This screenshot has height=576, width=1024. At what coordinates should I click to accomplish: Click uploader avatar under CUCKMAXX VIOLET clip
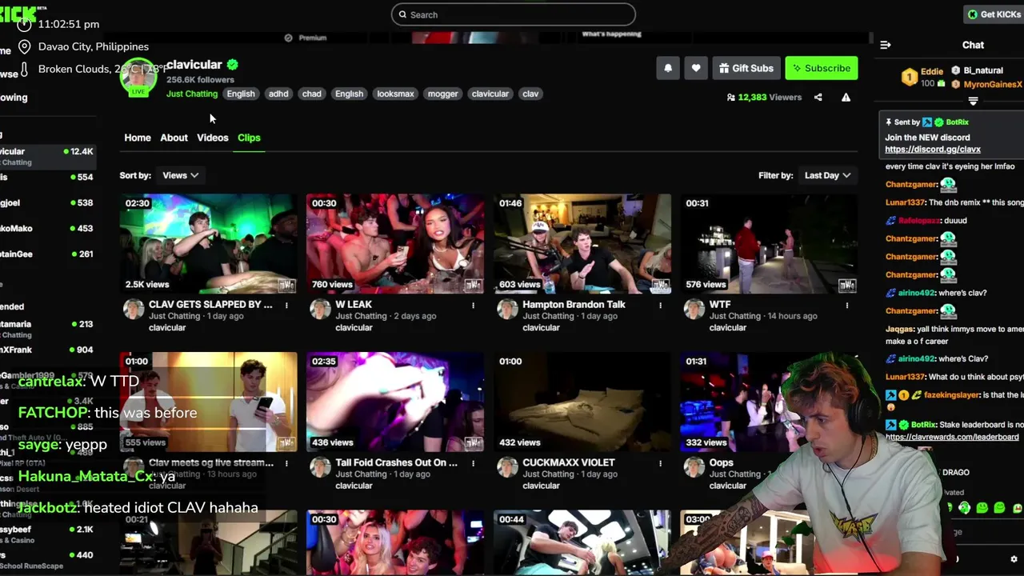(x=507, y=468)
